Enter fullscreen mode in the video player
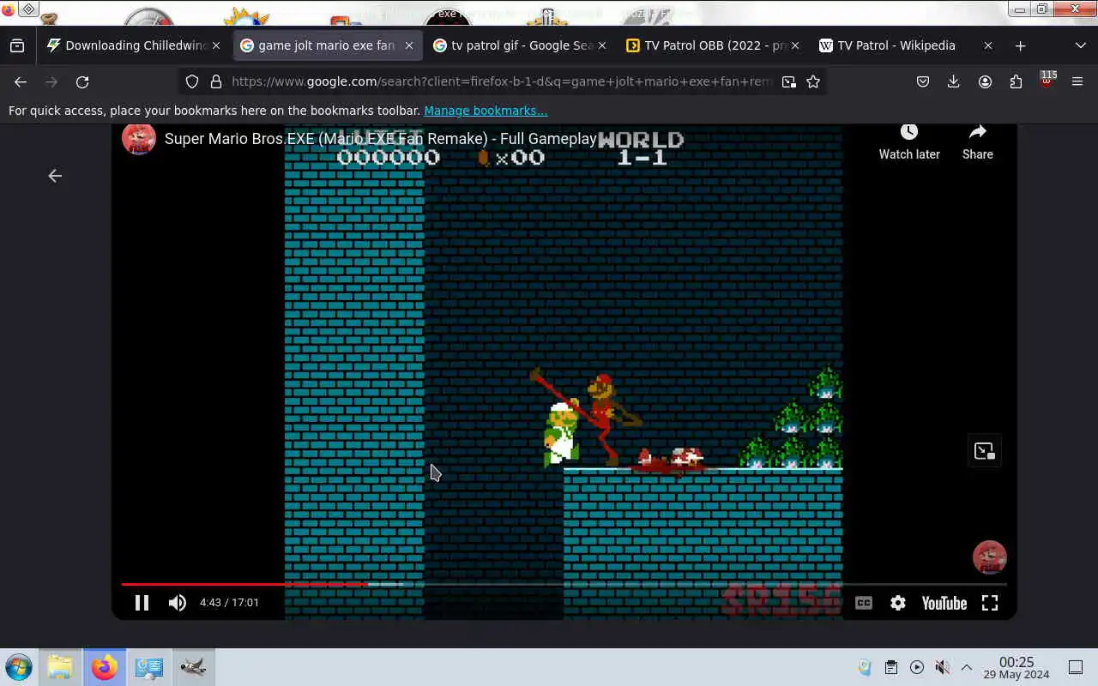This screenshot has height=686, width=1098. [990, 603]
